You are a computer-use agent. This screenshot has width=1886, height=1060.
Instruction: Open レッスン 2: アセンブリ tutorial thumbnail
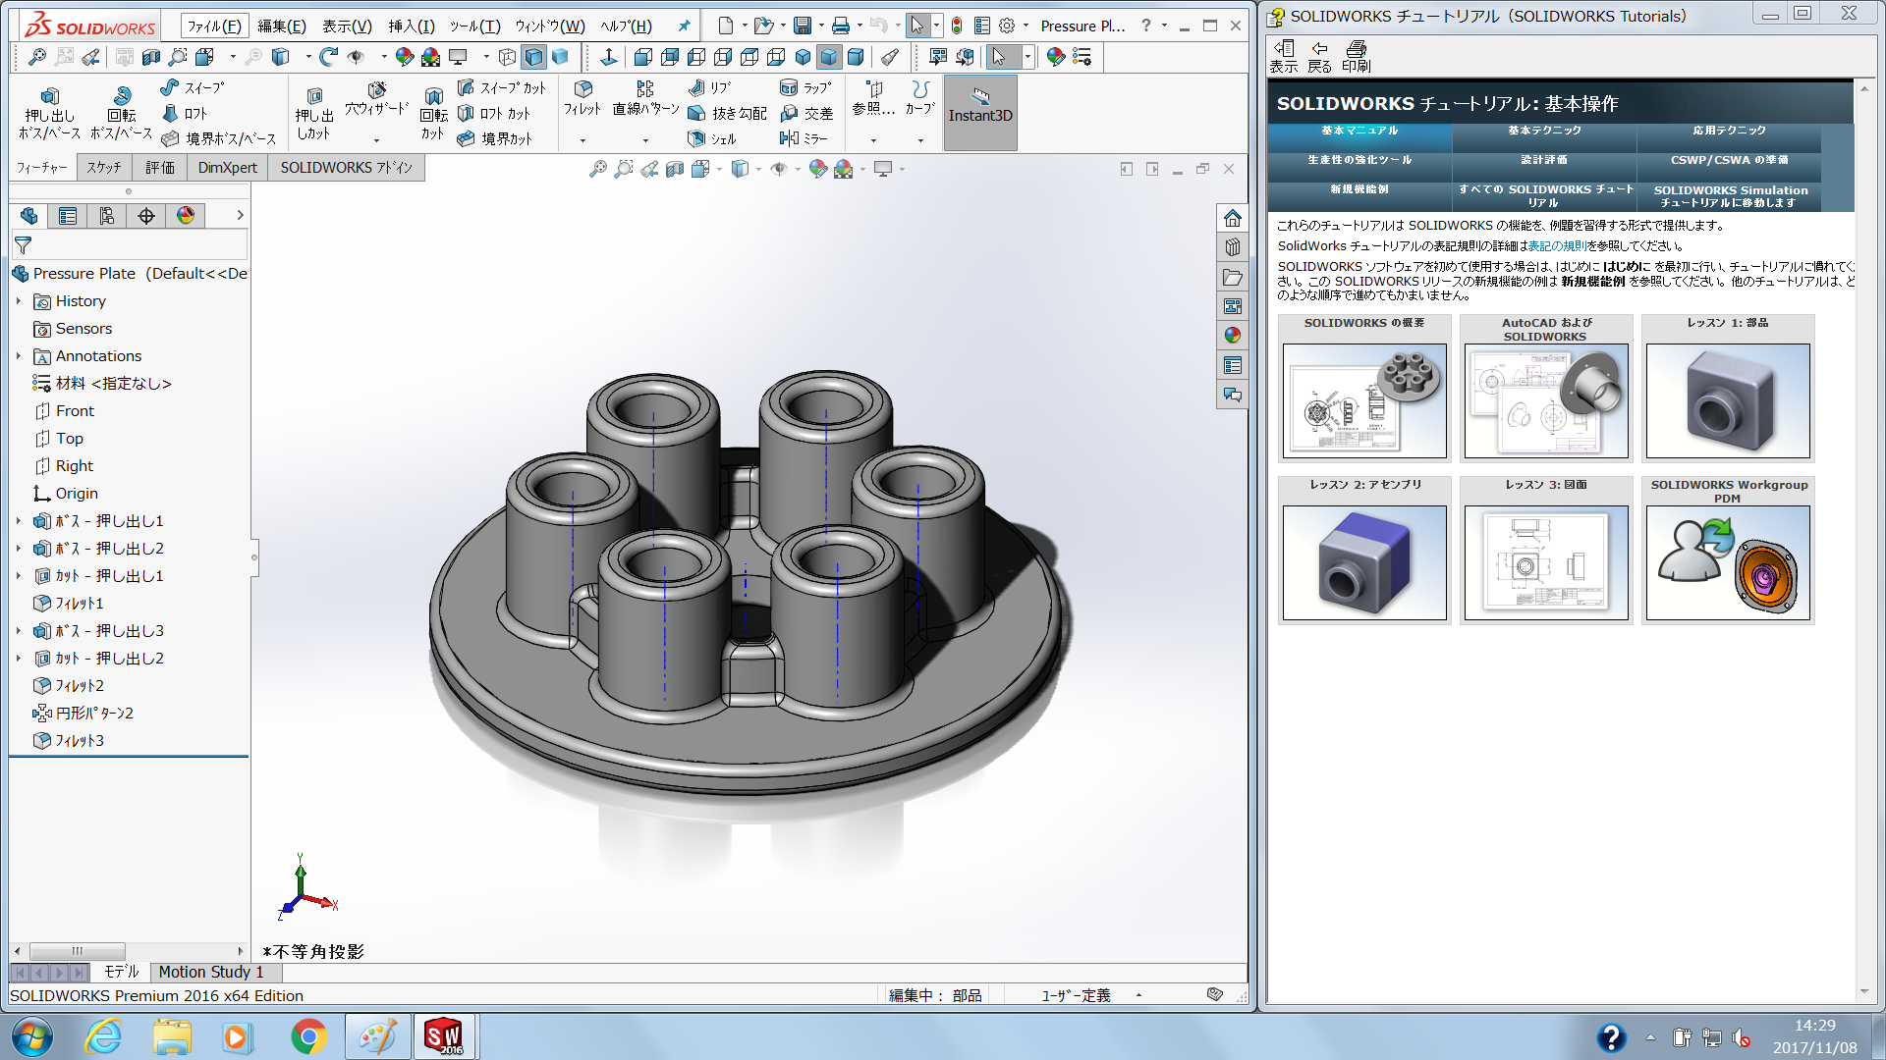pyautogui.click(x=1364, y=562)
